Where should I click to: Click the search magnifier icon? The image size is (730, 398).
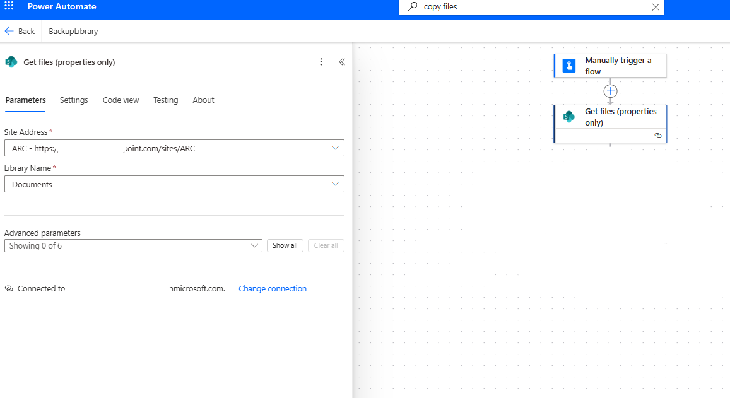413,7
